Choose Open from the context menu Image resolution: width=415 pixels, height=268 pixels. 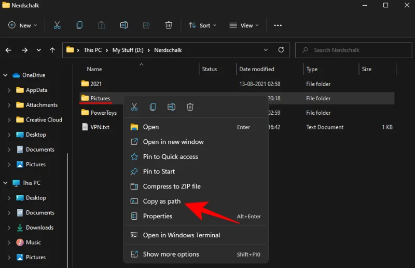tap(196, 127)
